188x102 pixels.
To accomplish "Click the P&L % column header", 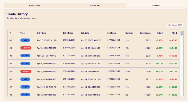I will tap(160, 33).
